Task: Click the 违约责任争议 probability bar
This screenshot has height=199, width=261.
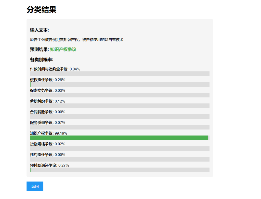Action: pos(120,159)
